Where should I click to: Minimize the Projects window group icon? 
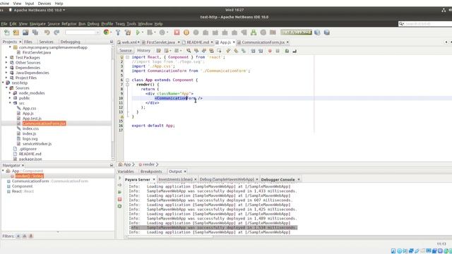[x=112, y=42]
